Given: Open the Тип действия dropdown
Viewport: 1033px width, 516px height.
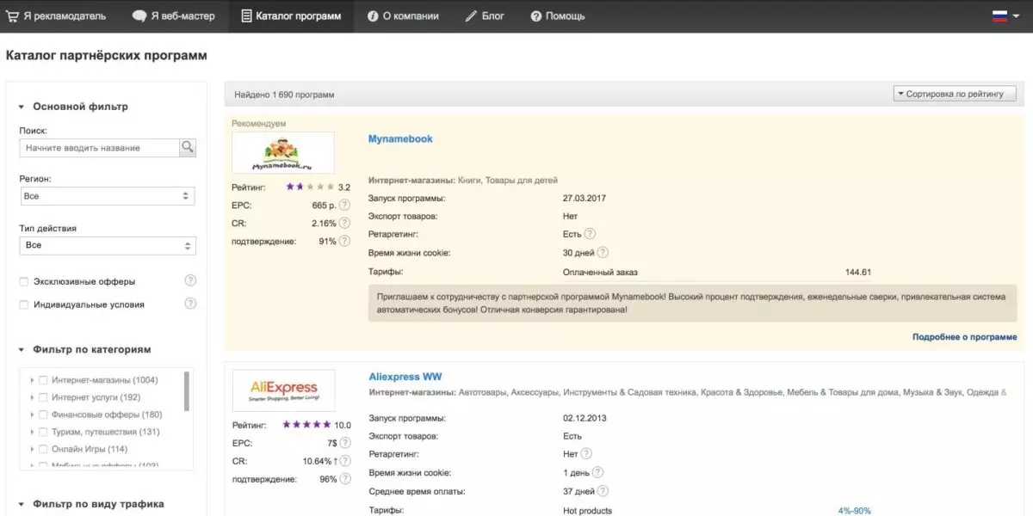Looking at the screenshot, I should [x=108, y=245].
